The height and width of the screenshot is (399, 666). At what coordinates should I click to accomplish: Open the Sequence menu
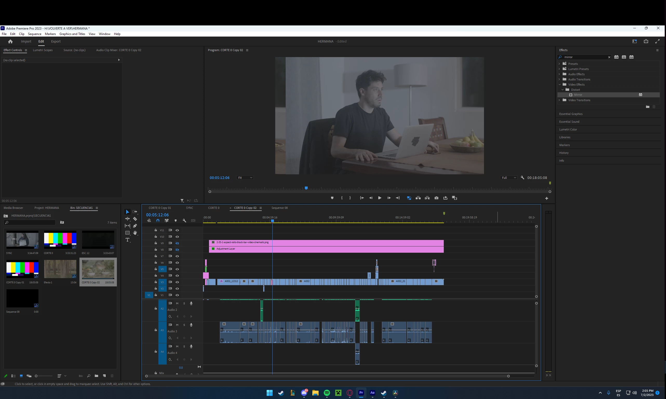35,34
